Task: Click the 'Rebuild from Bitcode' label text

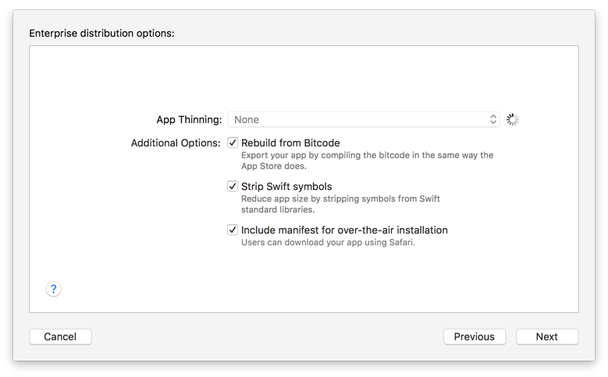Action: point(290,143)
